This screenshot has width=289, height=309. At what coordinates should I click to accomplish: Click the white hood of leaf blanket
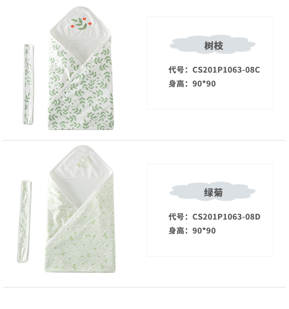click(80, 23)
